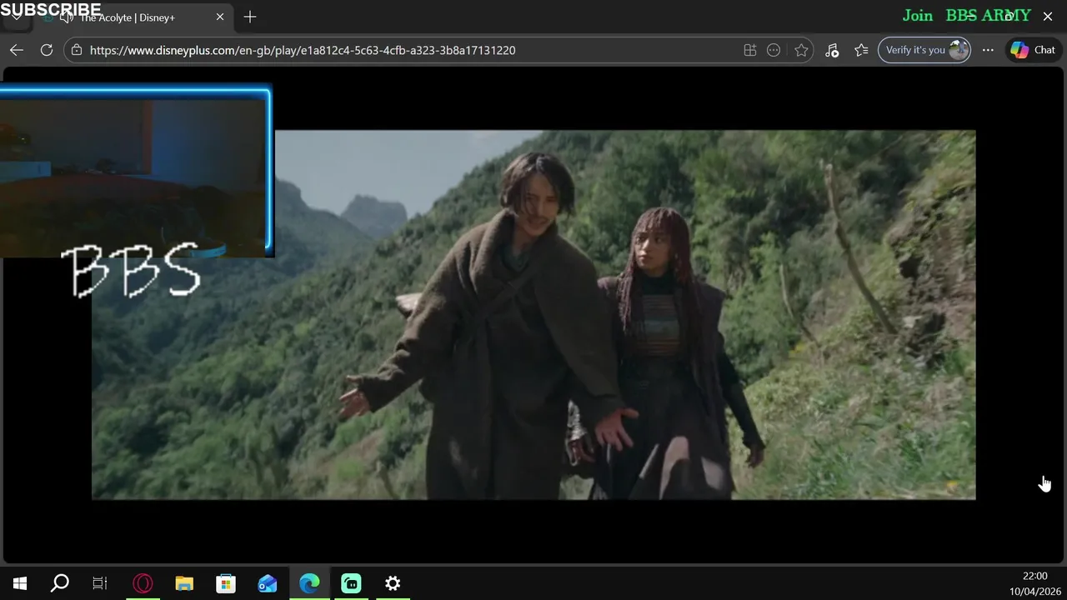Open the favorites list icon
The image size is (1067, 600).
point(861,50)
